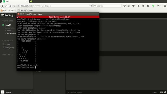
Task: Click the green myVM status icon
Action: pos(3,25)
